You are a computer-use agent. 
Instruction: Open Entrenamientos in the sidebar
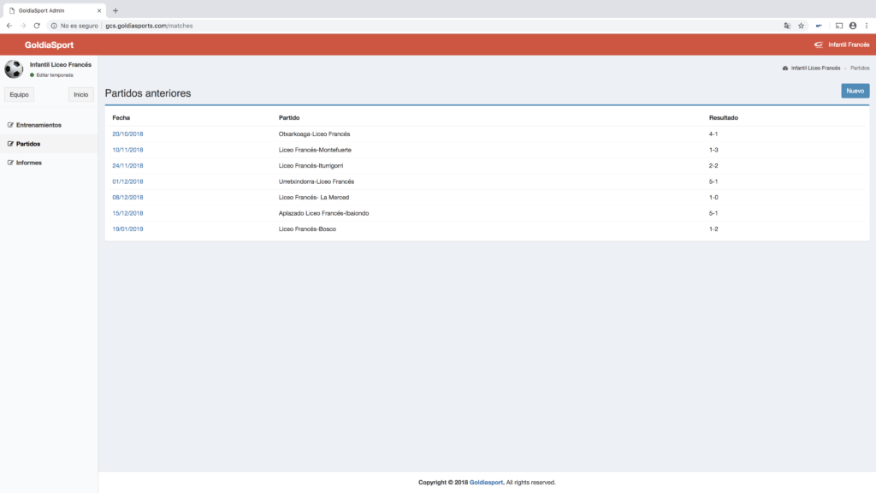pyautogui.click(x=38, y=125)
